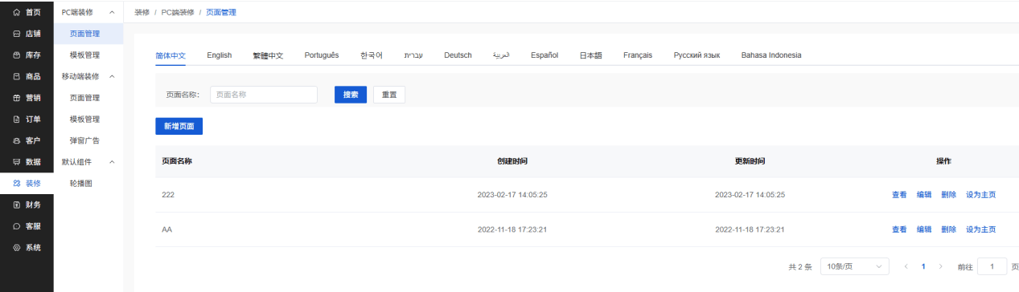Viewport: 1019px width, 292px height.
Task: Open 财务 finance section
Action: pos(27,205)
